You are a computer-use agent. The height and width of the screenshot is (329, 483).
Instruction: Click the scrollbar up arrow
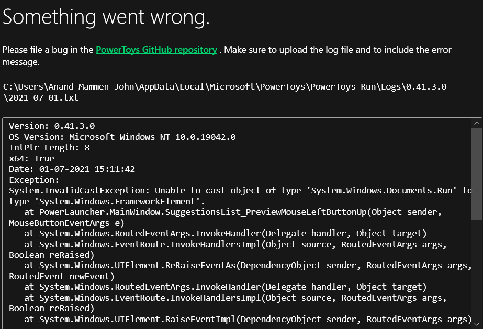(x=476, y=122)
